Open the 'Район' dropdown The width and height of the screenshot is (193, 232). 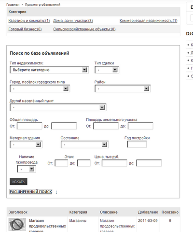coord(123,88)
